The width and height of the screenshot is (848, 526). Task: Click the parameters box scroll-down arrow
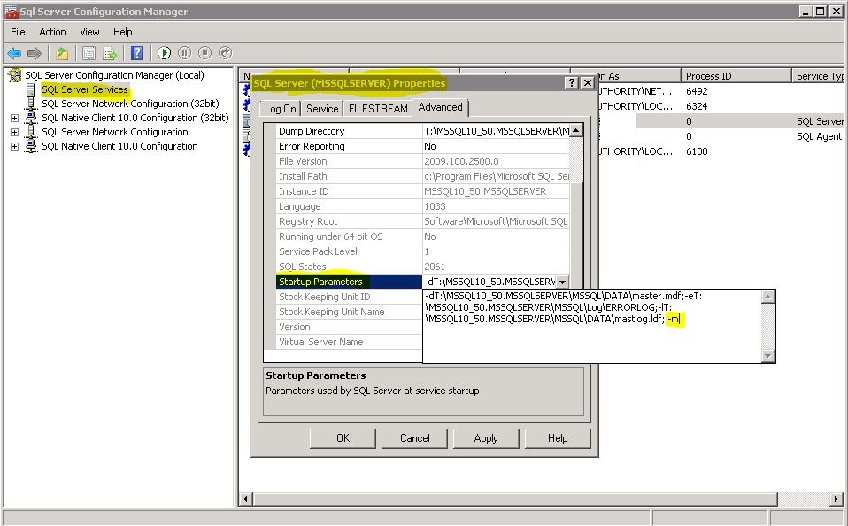tap(768, 356)
